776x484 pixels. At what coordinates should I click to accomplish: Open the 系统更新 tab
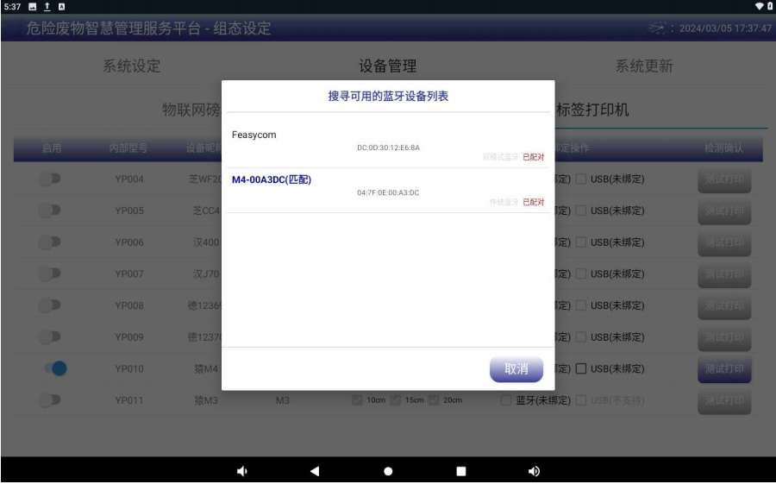643,66
